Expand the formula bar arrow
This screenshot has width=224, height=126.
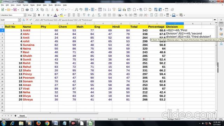click(x=215, y=20)
